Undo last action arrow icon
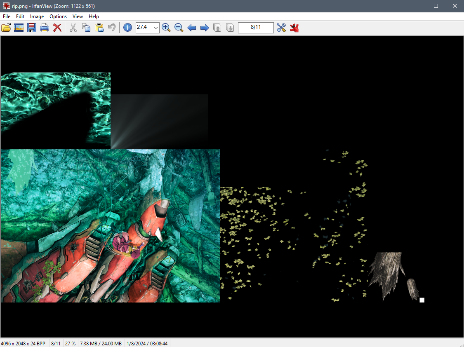This screenshot has height=347, width=464. coord(111,28)
